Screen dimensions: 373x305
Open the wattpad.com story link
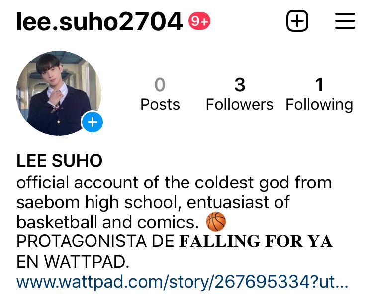pyautogui.click(x=182, y=282)
